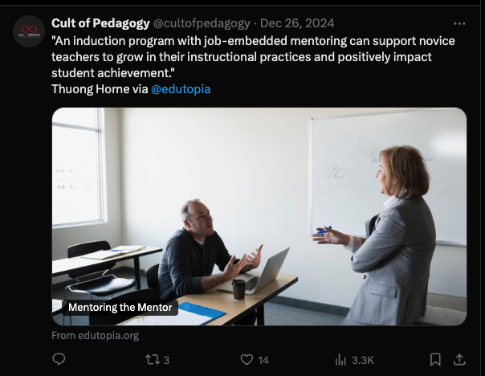The image size is (485, 376).
Task: Click the repost count of 3
Action: tap(166, 360)
